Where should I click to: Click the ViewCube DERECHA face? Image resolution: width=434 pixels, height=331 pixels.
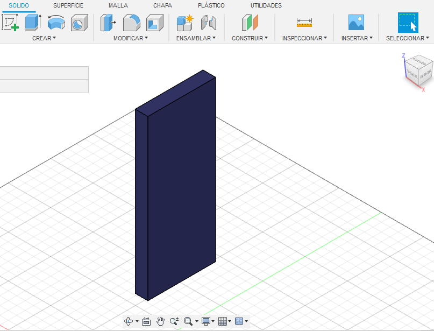coord(426,74)
